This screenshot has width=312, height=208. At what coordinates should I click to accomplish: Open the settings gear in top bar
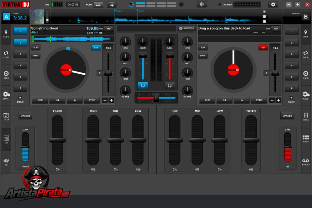pyautogui.click(x=273, y=4)
